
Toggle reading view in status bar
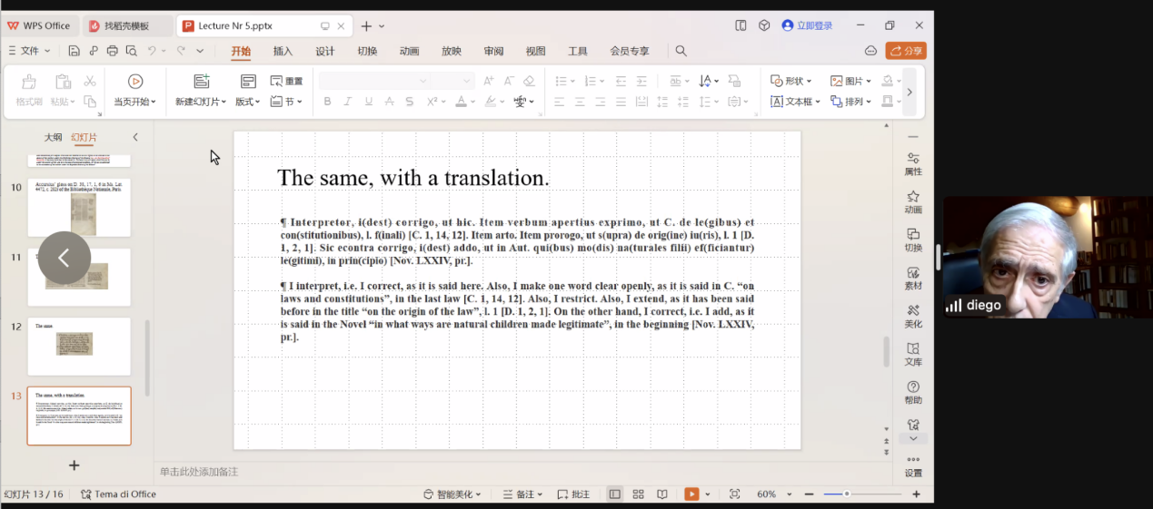(662, 494)
